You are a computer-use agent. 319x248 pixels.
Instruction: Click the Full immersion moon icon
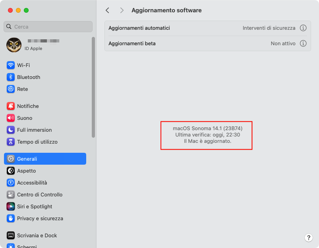[11, 130]
